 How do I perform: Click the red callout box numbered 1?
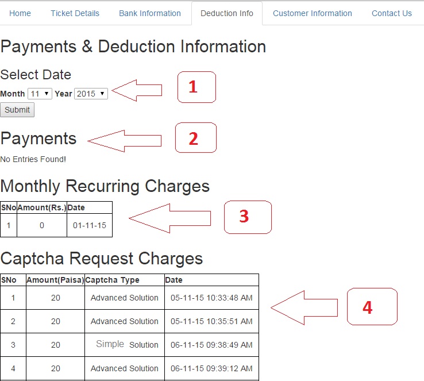point(196,87)
